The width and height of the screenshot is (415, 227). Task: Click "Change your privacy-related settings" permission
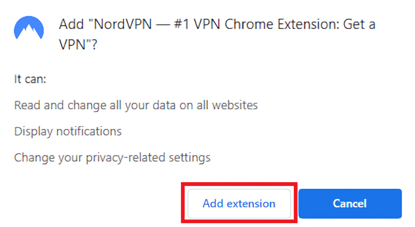112,158
